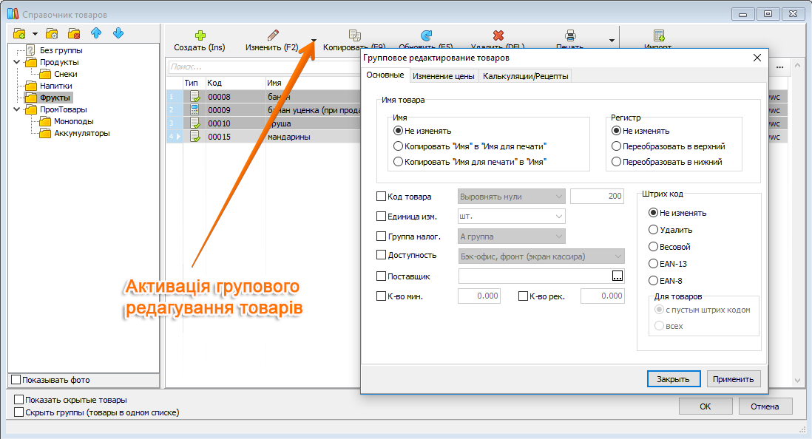Click the Изменить (F2) pencil icon
Viewport: 812px width, 439px height.
[x=273, y=35]
